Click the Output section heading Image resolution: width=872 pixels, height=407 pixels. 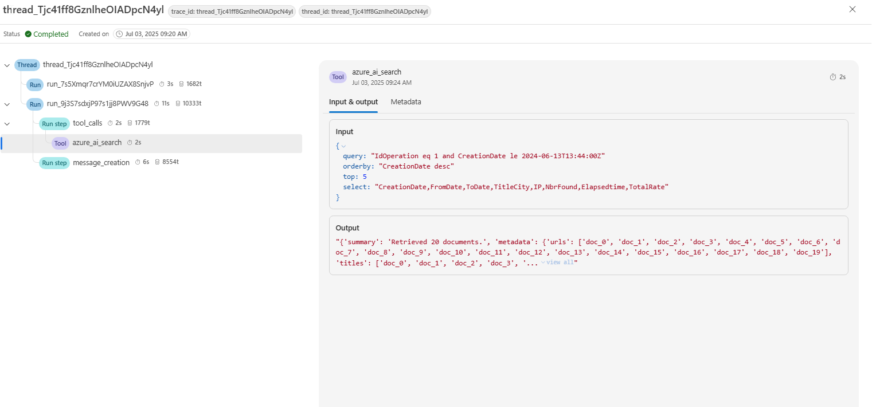point(347,228)
